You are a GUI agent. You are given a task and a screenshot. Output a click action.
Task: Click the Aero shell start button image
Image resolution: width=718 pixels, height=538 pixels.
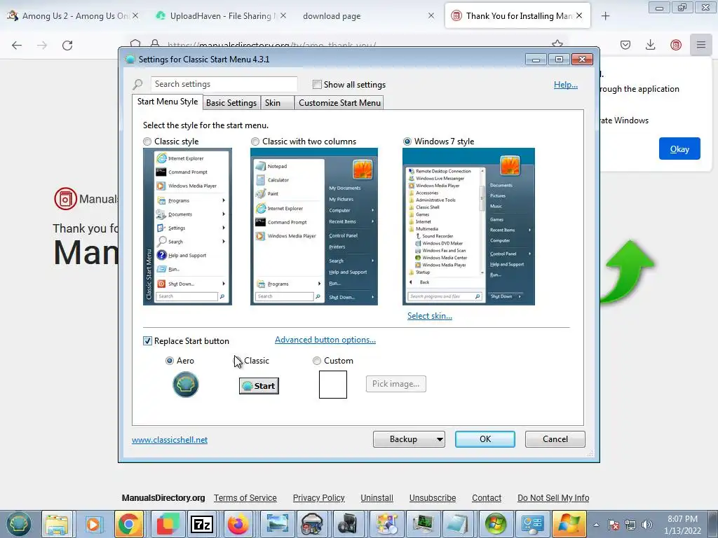tap(185, 385)
